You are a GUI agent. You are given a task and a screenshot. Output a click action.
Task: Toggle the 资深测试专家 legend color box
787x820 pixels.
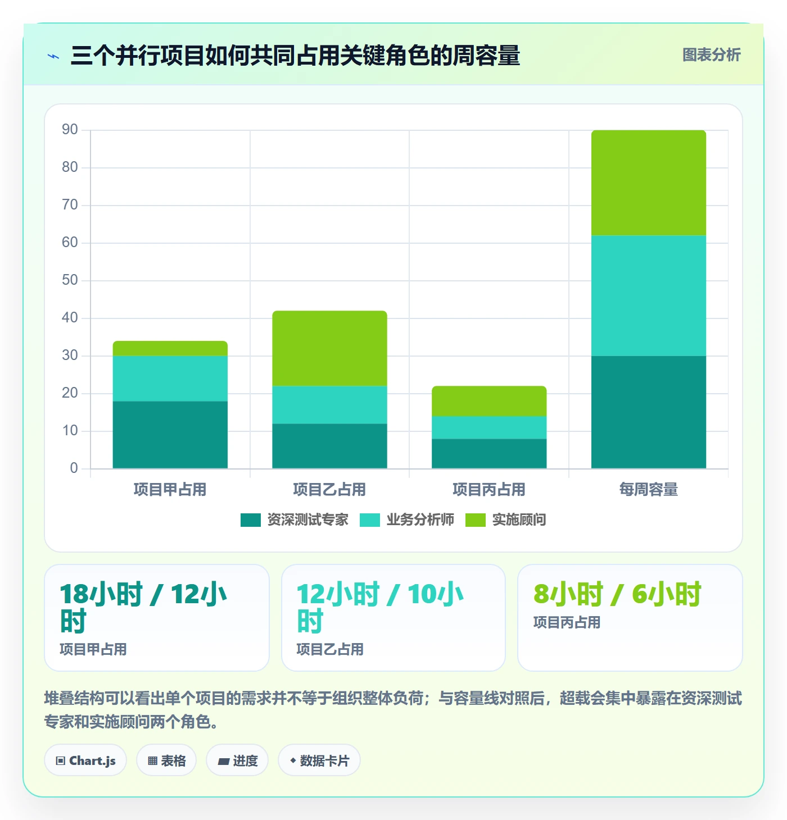[x=250, y=520]
